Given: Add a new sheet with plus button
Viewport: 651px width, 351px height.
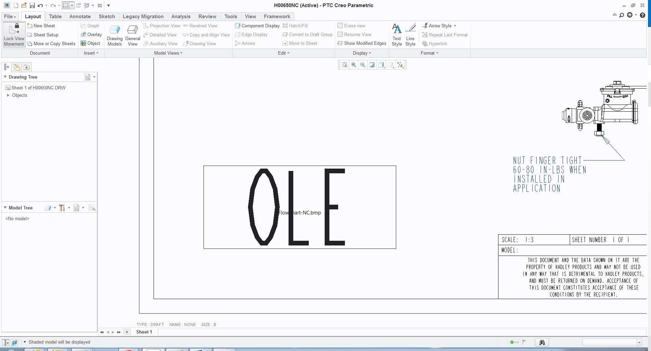Looking at the screenshot, I should pyautogui.click(x=127, y=332).
